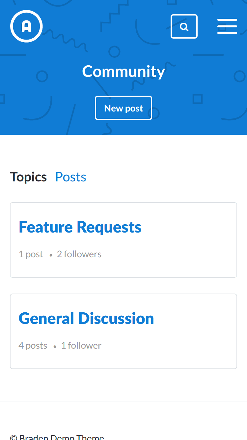Open the hamburger menu icon

point(227,26)
